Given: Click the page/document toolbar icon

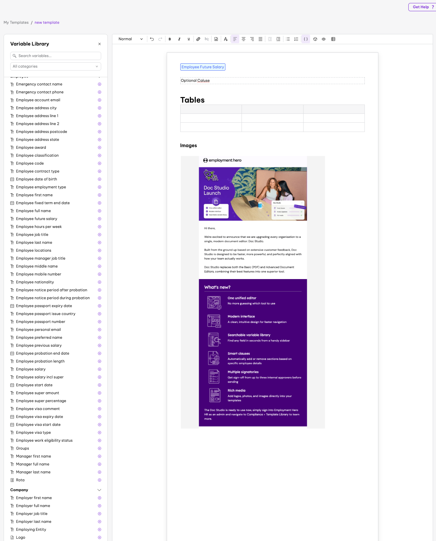Looking at the screenshot, I should pos(216,39).
